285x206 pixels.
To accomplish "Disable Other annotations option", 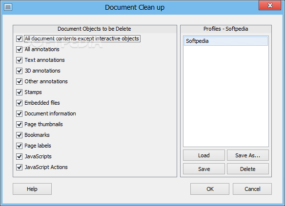I will (19, 81).
